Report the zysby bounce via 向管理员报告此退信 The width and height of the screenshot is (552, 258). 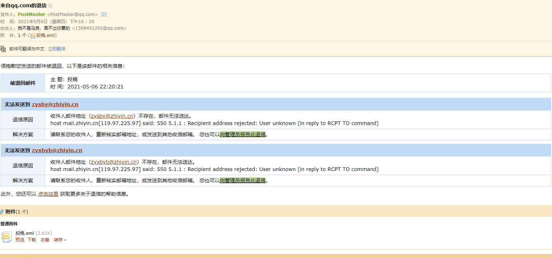coord(243,134)
